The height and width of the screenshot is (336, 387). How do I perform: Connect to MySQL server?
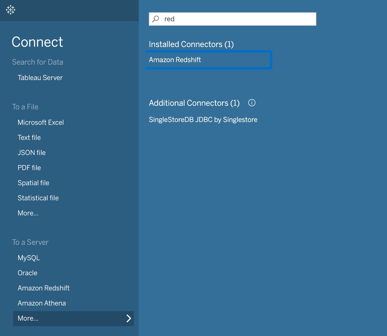pos(29,258)
